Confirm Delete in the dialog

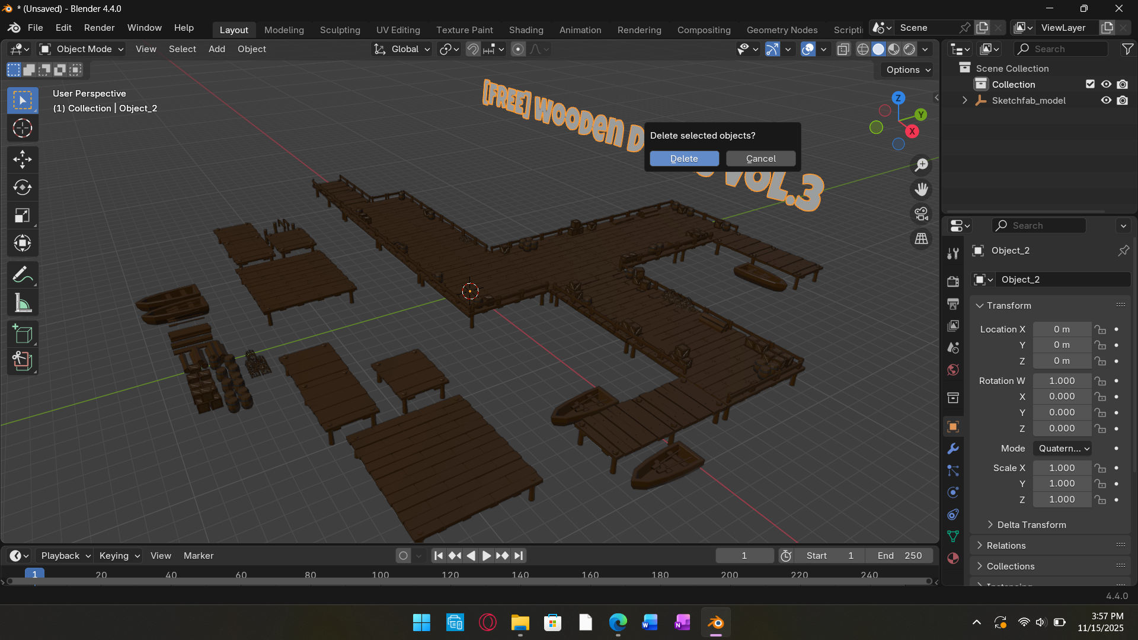coord(684,159)
